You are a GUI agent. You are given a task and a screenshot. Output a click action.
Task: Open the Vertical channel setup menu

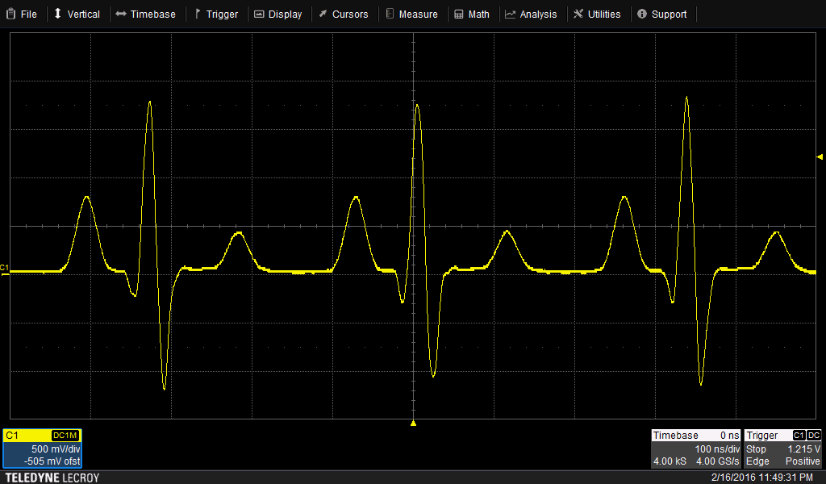[x=77, y=14]
